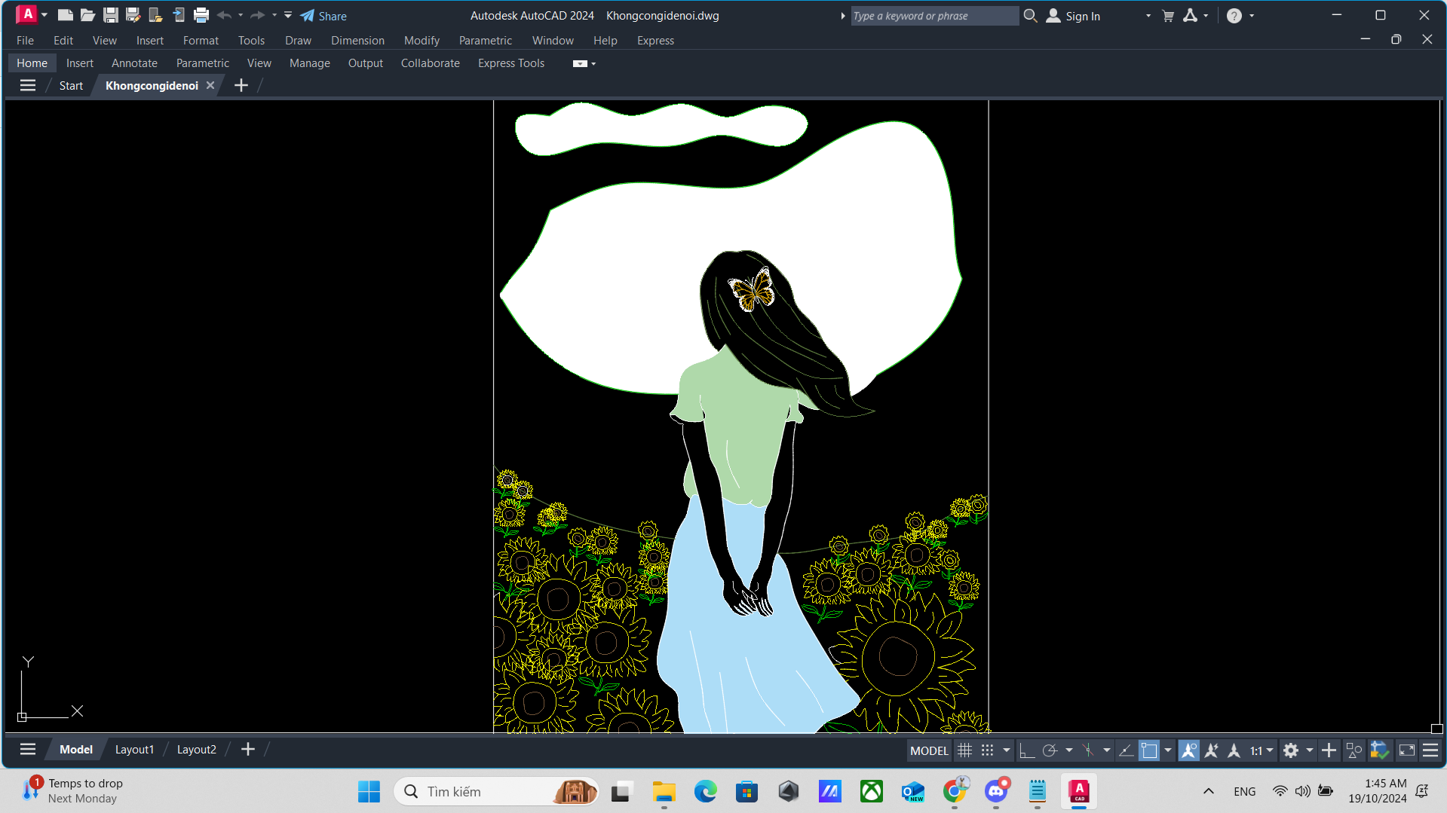Open the Redo history dropdown
The image size is (1447, 813).
coord(274,15)
